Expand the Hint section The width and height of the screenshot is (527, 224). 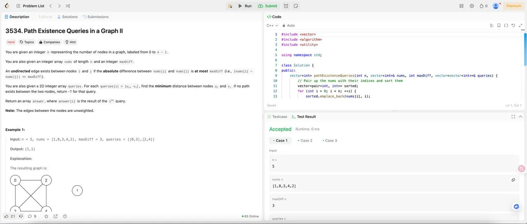[x=70, y=42]
